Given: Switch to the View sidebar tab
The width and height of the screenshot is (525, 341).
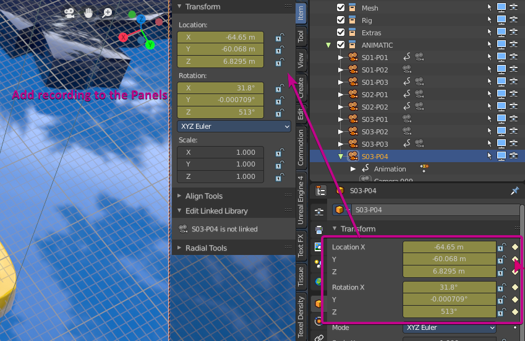Looking at the screenshot, I should (x=301, y=60).
